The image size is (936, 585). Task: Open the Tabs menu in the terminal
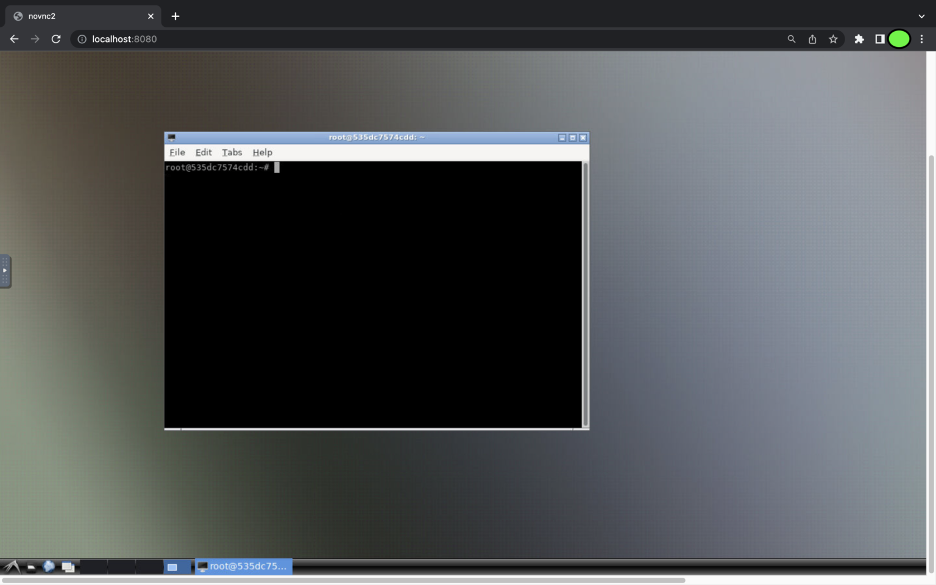(232, 152)
